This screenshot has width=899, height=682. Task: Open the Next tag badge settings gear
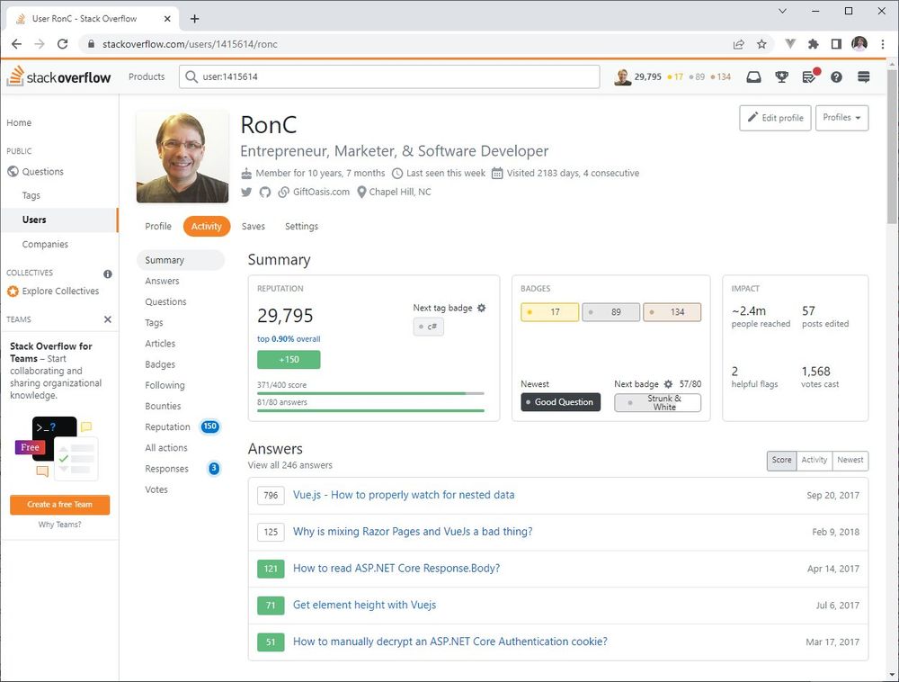(x=482, y=308)
